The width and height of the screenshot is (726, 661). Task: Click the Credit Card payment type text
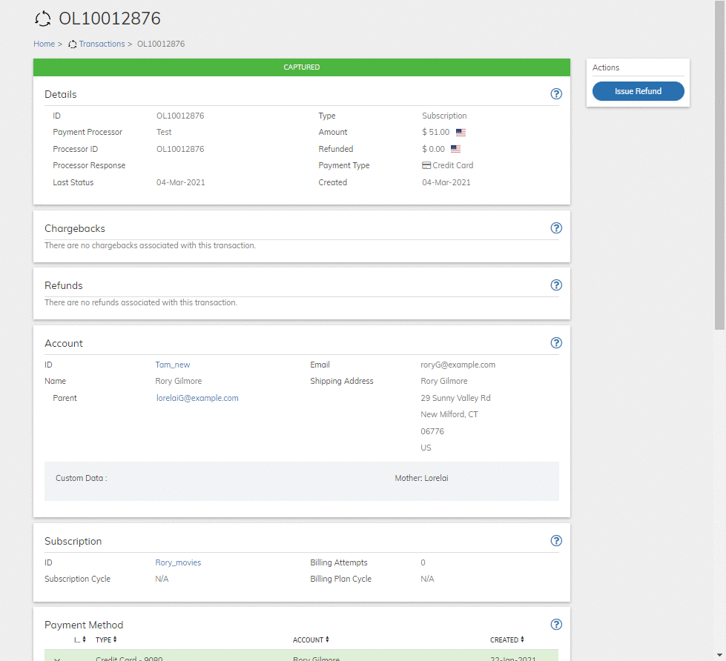[453, 165]
